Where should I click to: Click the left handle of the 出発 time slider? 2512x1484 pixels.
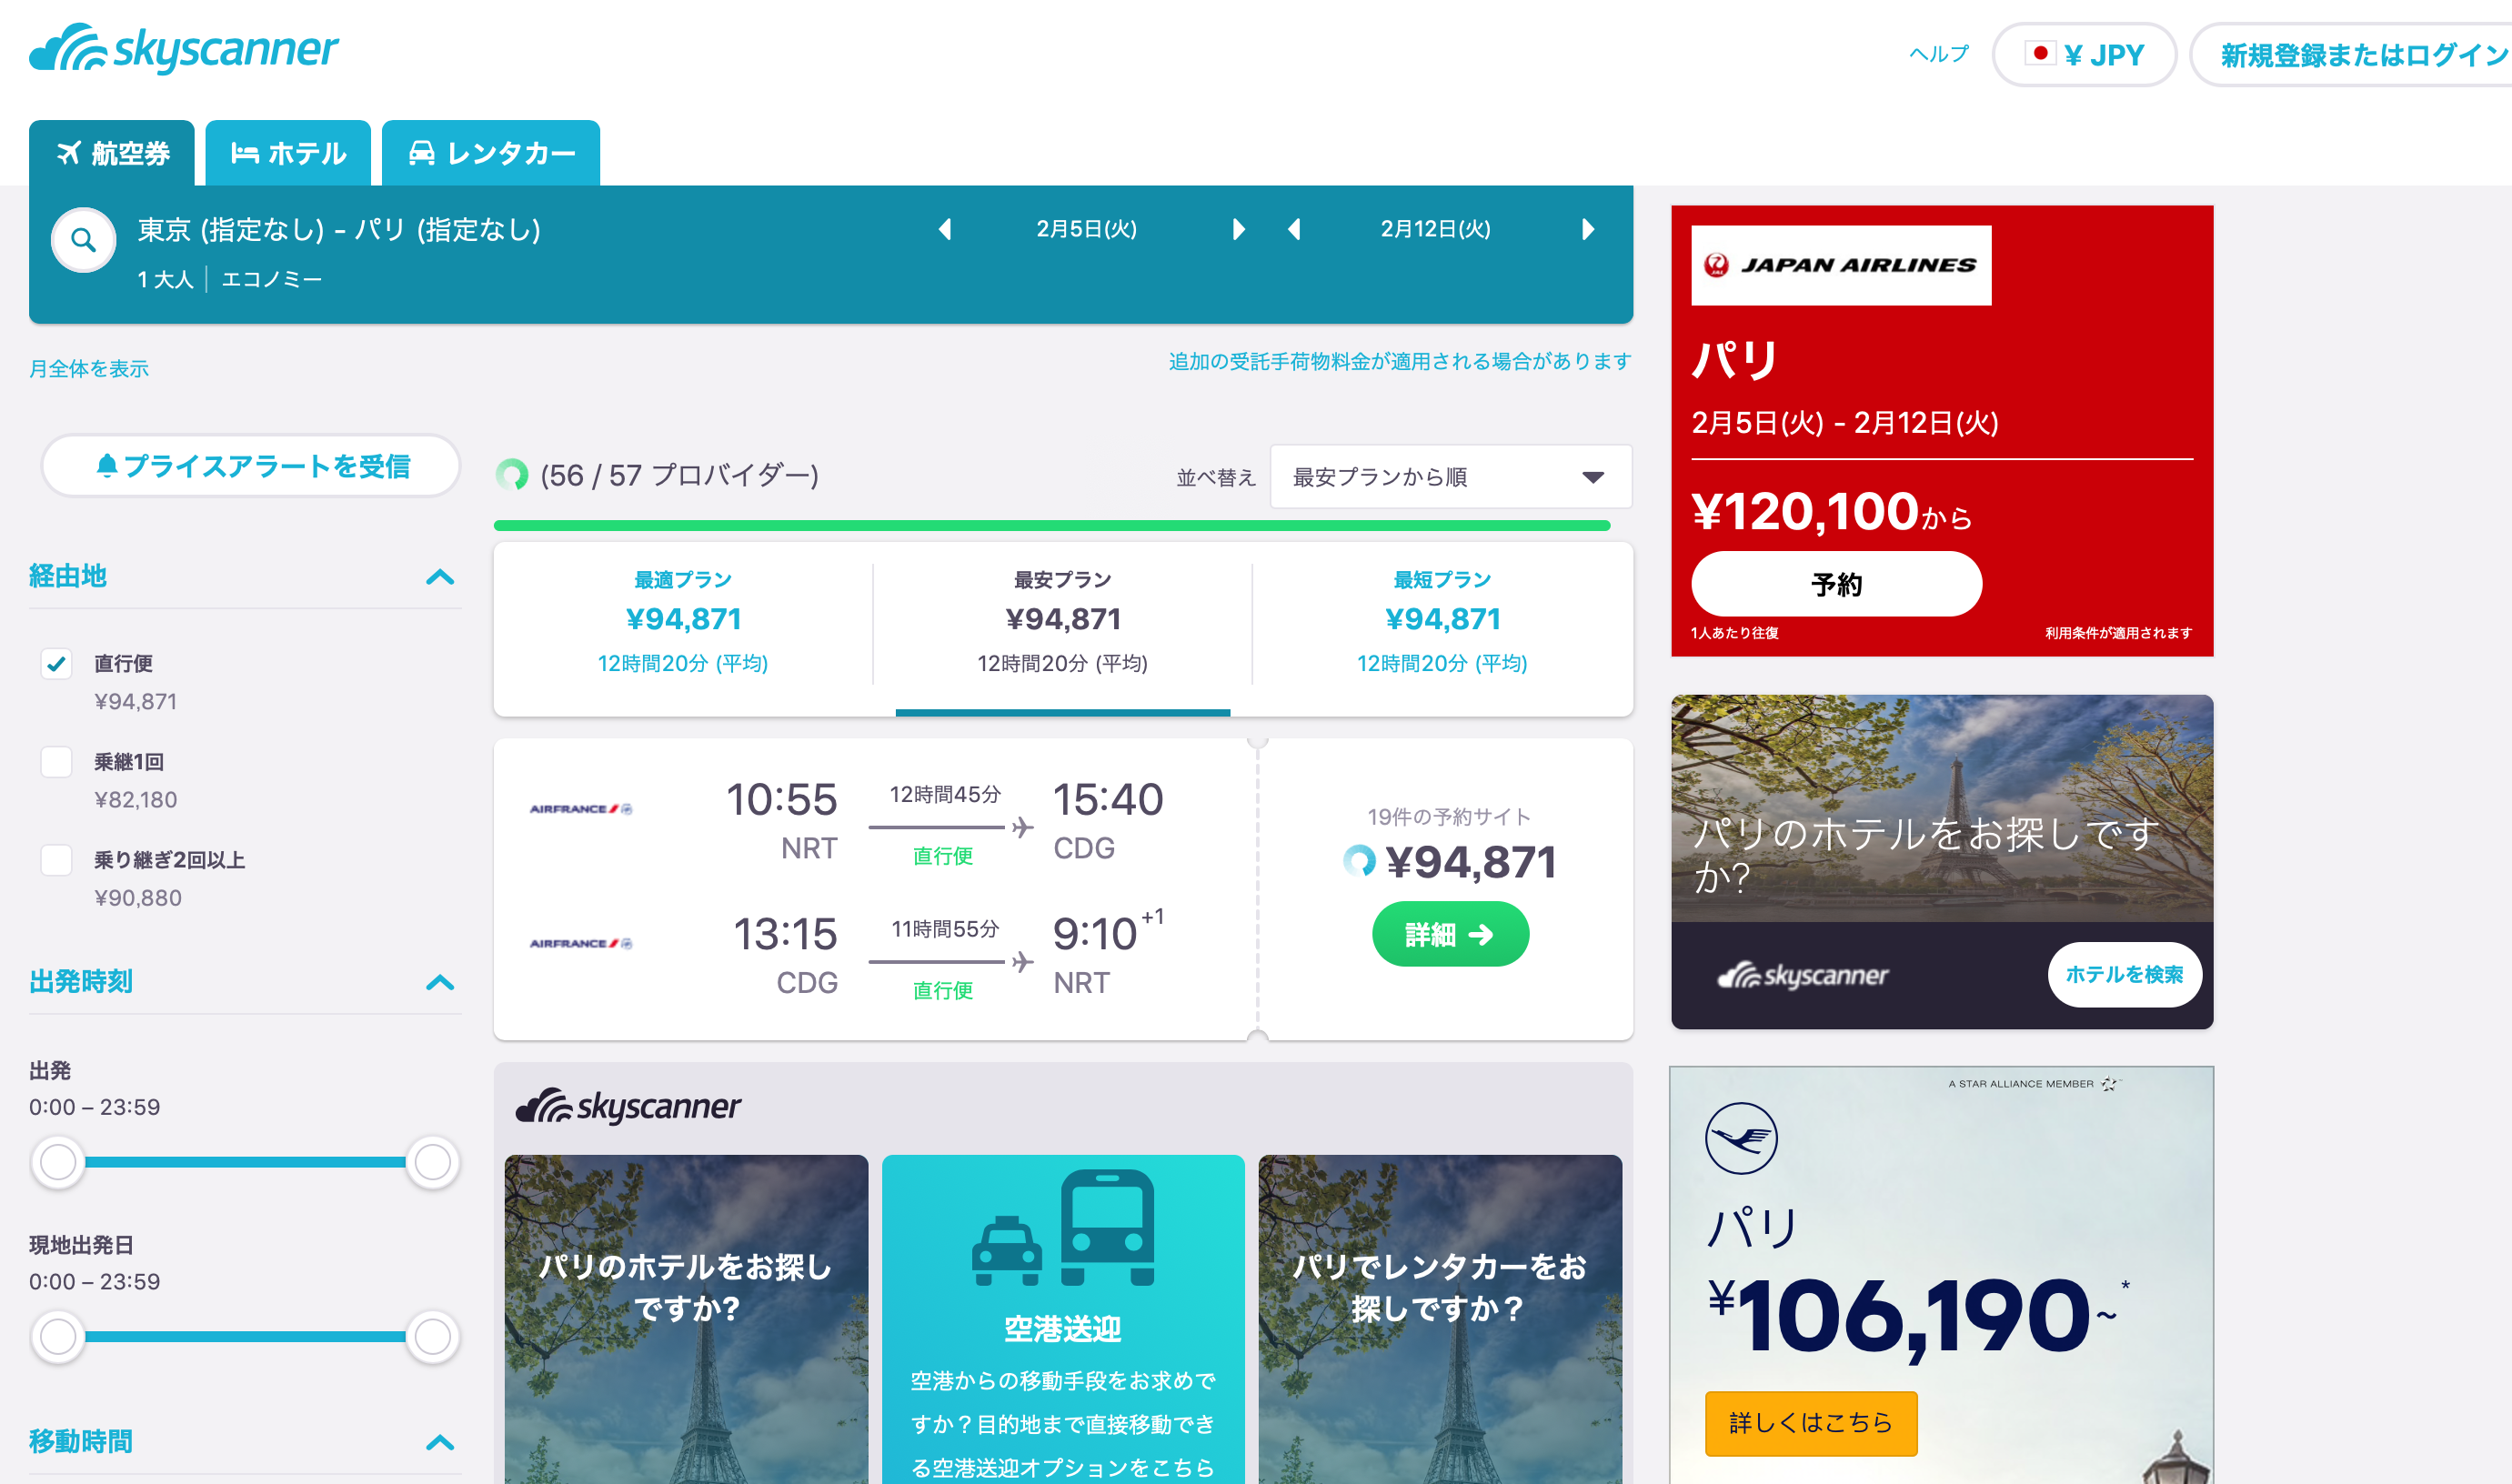pyautogui.click(x=58, y=1162)
